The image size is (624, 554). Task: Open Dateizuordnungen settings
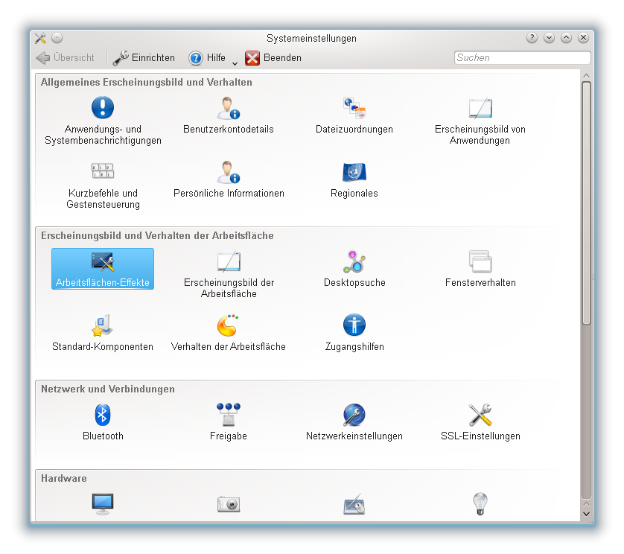pyautogui.click(x=354, y=115)
